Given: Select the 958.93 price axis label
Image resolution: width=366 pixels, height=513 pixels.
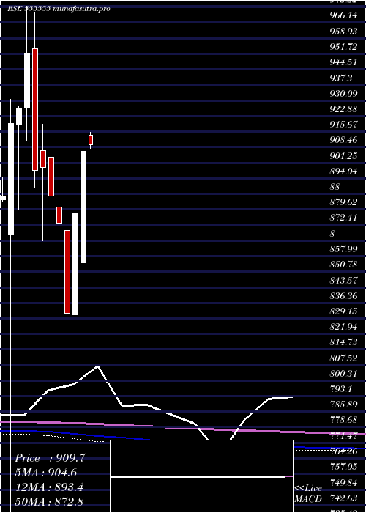Looking at the screenshot, I should click(x=343, y=31).
